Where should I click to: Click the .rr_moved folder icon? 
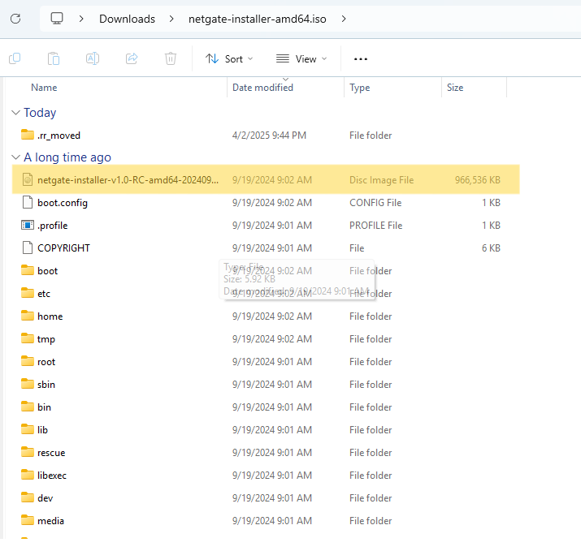(x=28, y=135)
